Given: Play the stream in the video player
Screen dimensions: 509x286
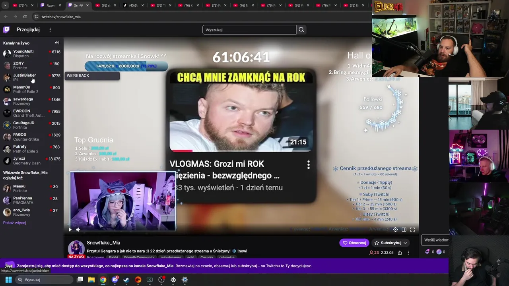Looking at the screenshot, I should pos(70,229).
